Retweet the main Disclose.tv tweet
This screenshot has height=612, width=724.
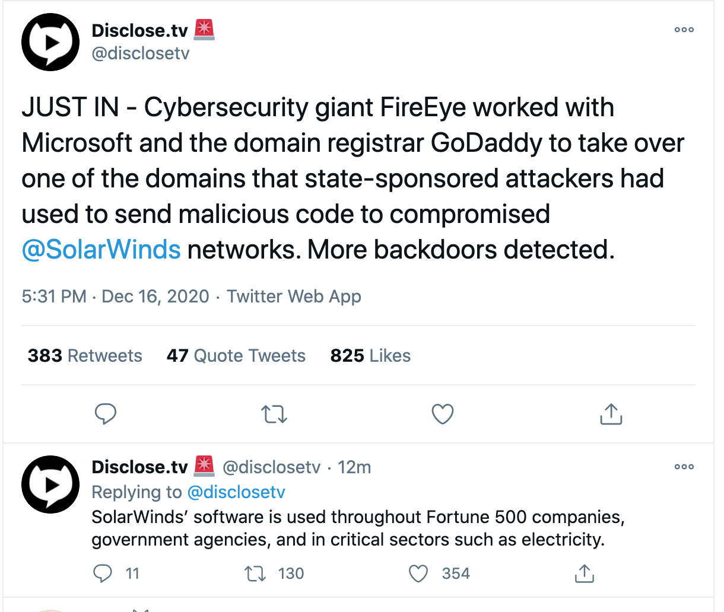click(274, 414)
